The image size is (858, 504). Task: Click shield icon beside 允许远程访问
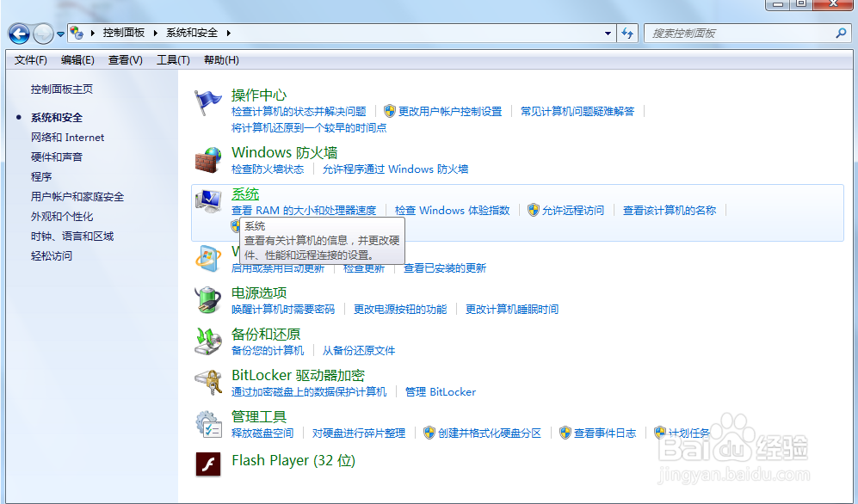[x=534, y=210]
